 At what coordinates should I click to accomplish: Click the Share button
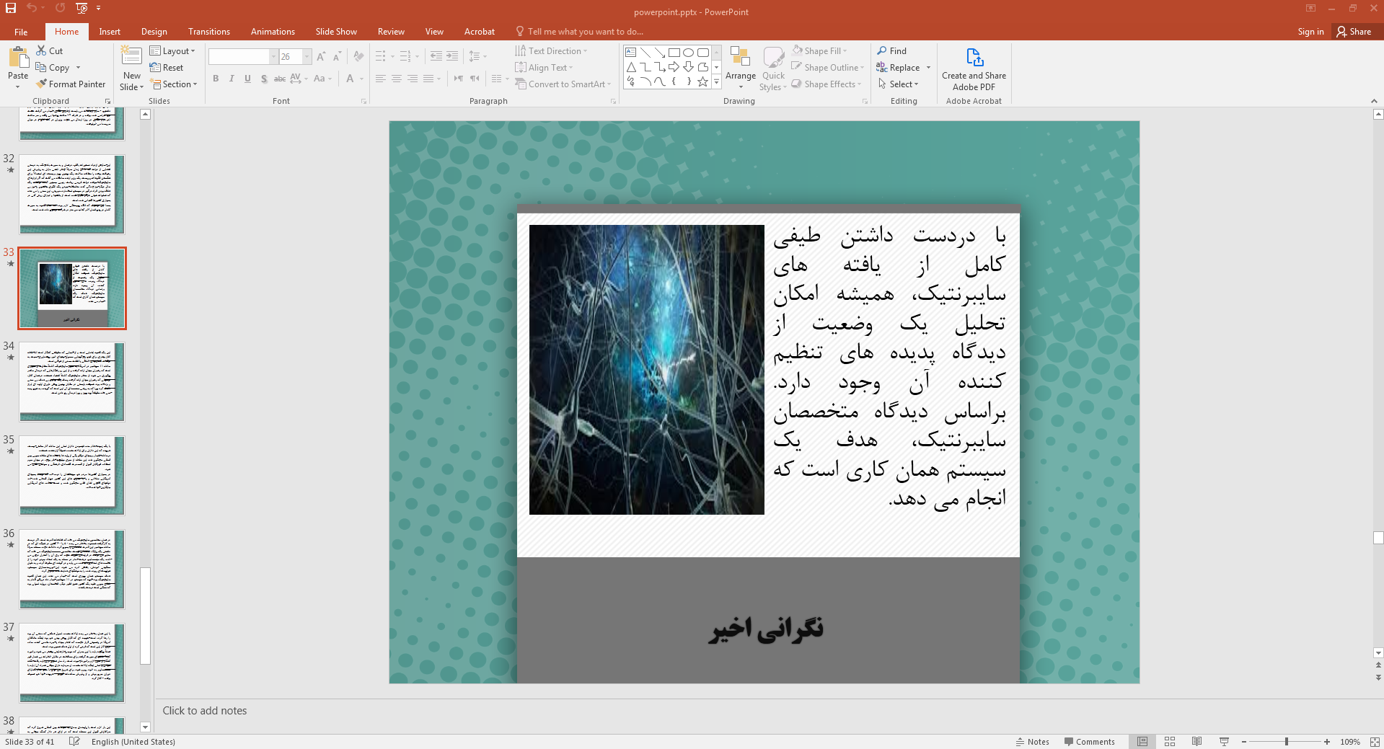pyautogui.click(x=1354, y=31)
